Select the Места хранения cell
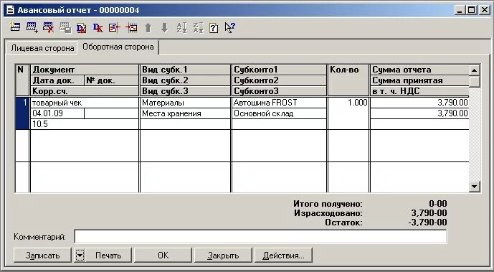The width and height of the screenshot is (494, 272). 185,113
